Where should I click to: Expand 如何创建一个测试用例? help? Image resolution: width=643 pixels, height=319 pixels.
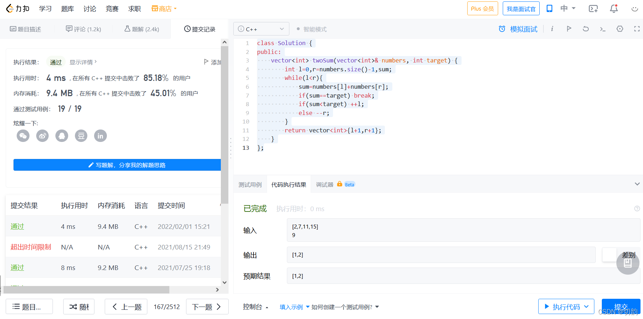[x=345, y=307]
